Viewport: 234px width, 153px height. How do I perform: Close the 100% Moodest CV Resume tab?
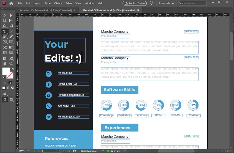(138, 10)
